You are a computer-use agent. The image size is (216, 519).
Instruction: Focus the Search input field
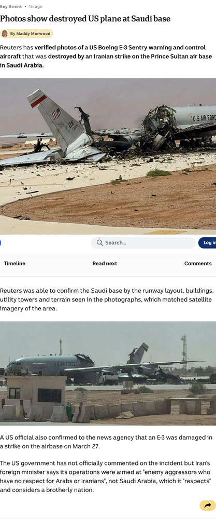click(143, 242)
